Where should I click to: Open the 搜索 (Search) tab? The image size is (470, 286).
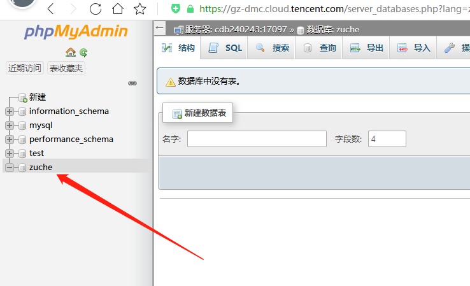pyautogui.click(x=271, y=48)
